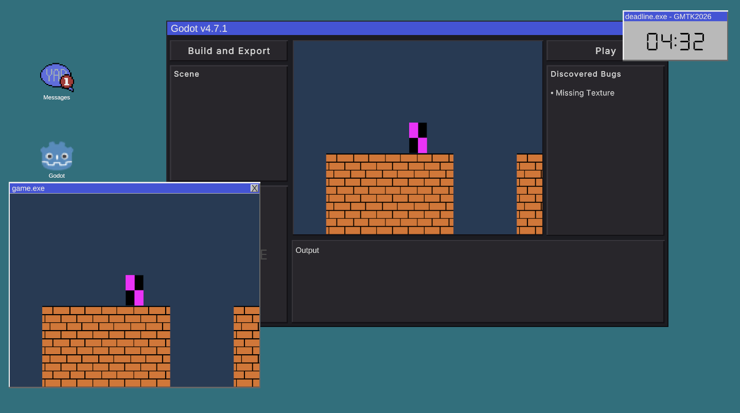Click the "Output" panel label
Image resolution: width=740 pixels, height=413 pixels.
point(307,250)
